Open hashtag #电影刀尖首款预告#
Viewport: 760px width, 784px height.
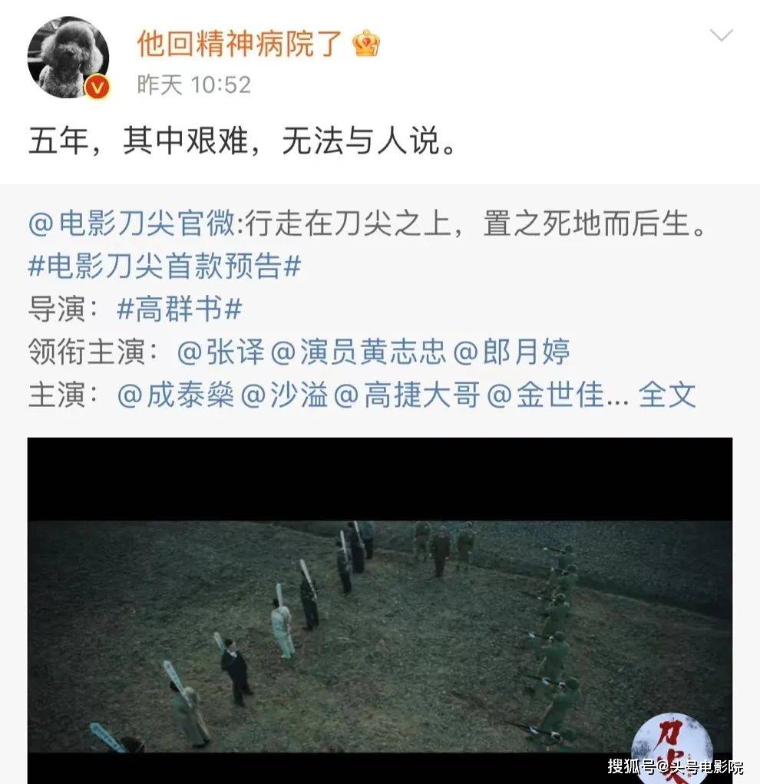point(164,266)
